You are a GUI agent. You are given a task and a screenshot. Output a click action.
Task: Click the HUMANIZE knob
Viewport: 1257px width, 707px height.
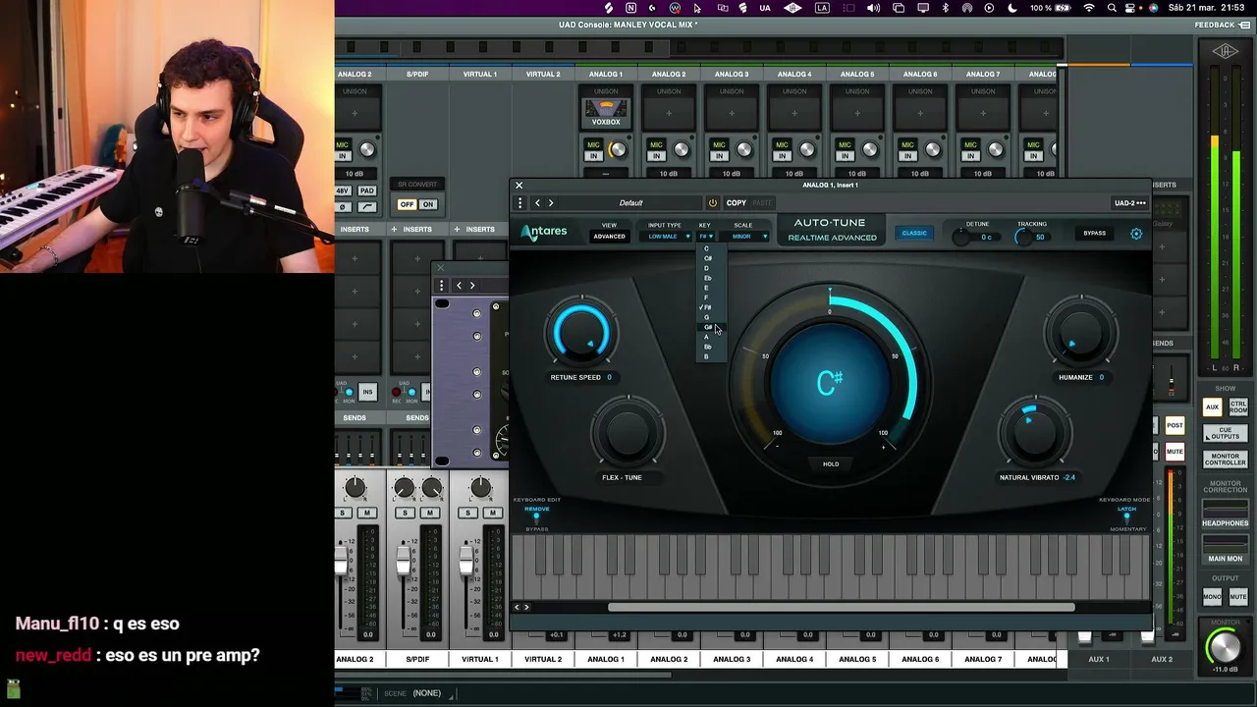click(1080, 333)
